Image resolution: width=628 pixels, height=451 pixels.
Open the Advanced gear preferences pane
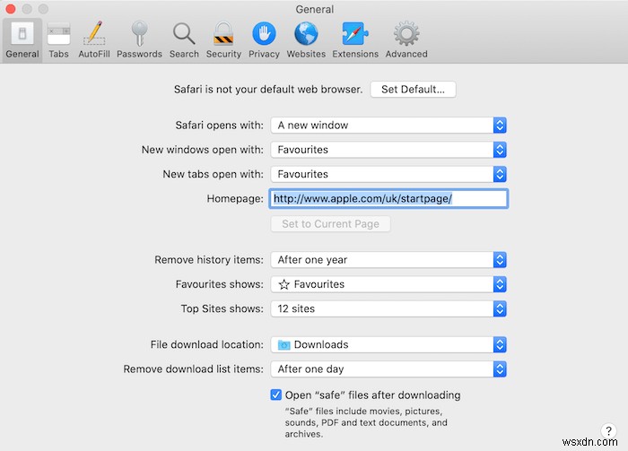[406, 40]
